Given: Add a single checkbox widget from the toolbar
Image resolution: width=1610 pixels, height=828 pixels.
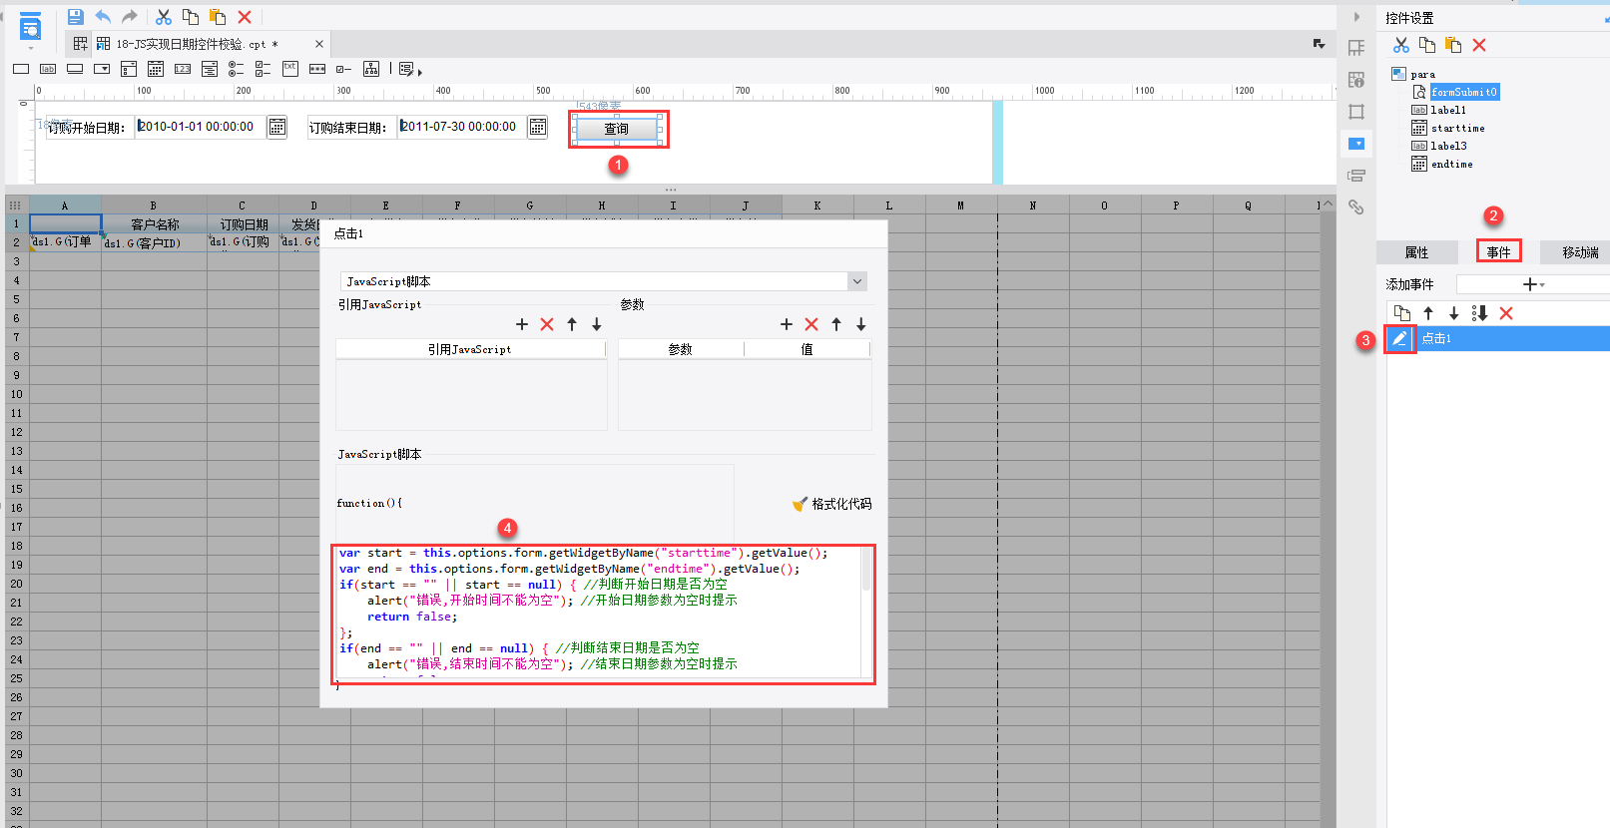Looking at the screenshot, I should coord(344,69).
